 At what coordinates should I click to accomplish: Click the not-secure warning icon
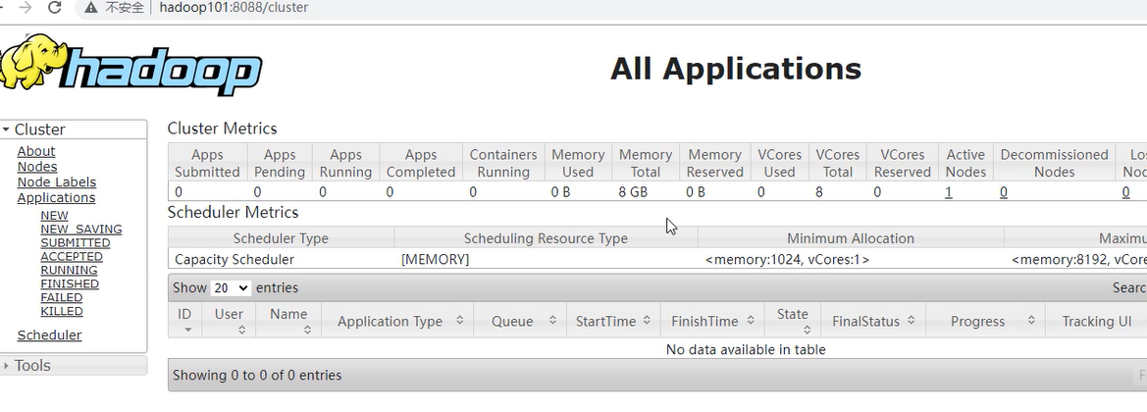pyautogui.click(x=91, y=8)
